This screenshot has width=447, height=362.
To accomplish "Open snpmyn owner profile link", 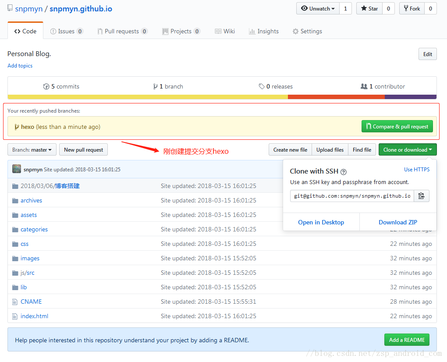I will (x=29, y=9).
